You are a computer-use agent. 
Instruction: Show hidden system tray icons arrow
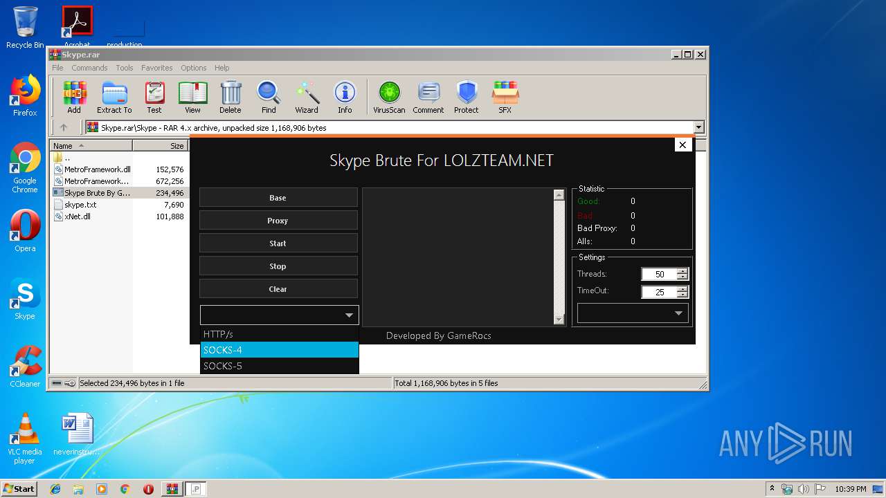click(x=772, y=489)
